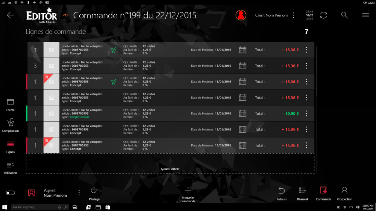376x211 pixels.
Task: Click the refresh sync icon
Action: [323, 15]
